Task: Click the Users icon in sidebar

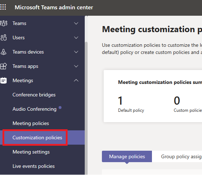Action: tap(4, 37)
